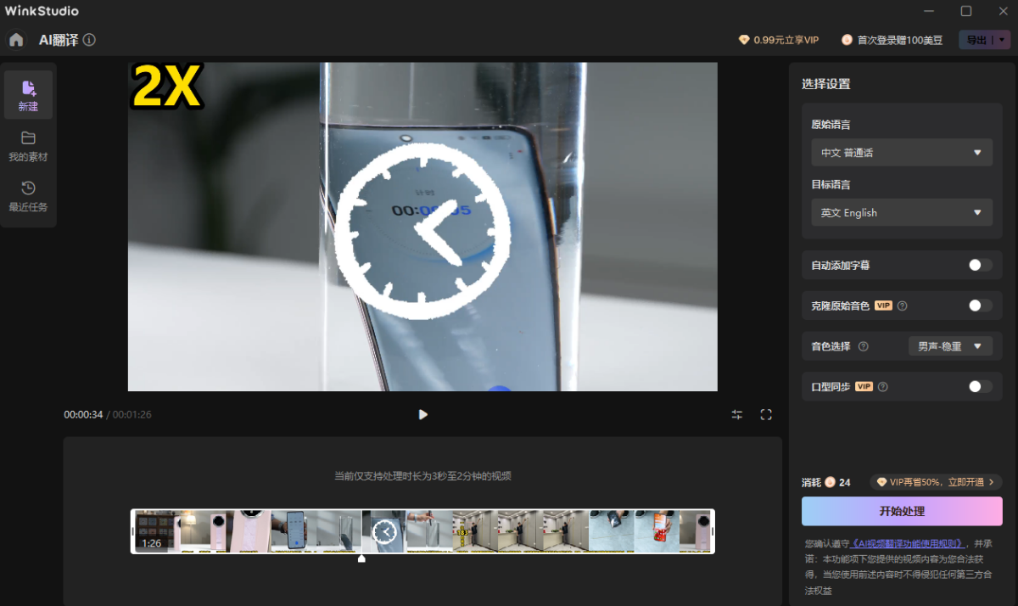The width and height of the screenshot is (1018, 606).
Task: Enter fullscreen preview mode
Action: coord(766,414)
